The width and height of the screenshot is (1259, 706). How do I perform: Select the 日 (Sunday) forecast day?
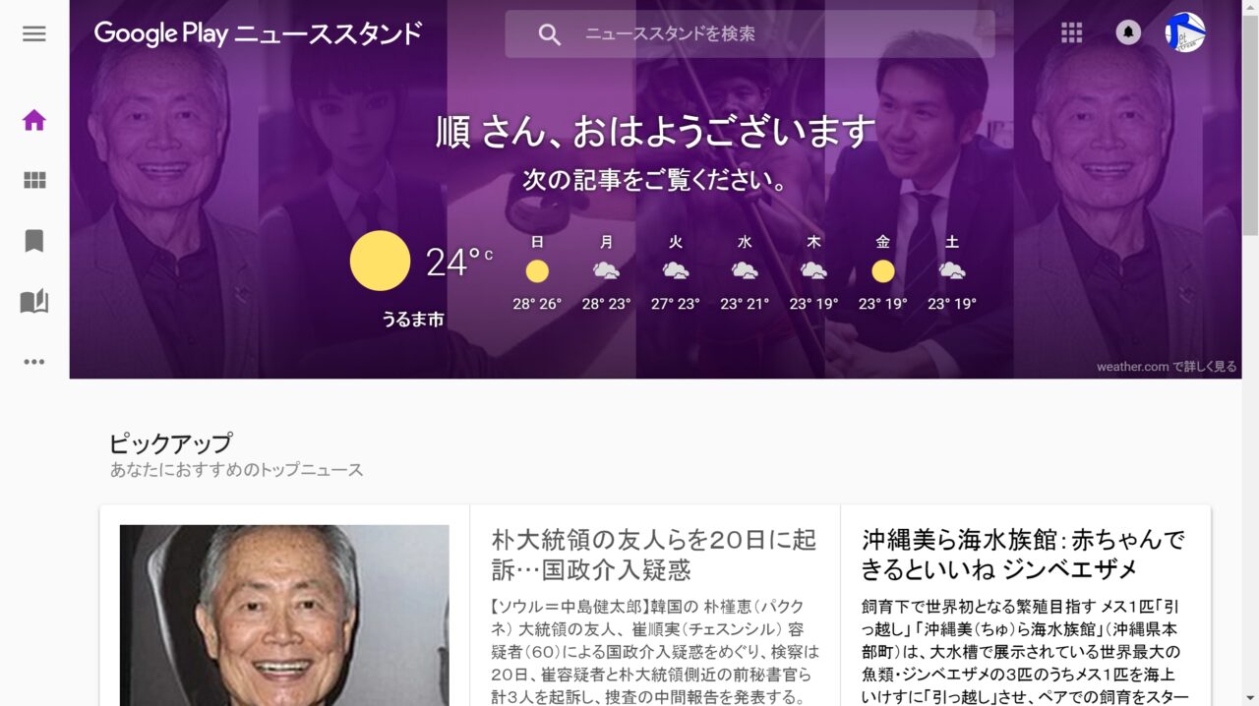pos(537,272)
